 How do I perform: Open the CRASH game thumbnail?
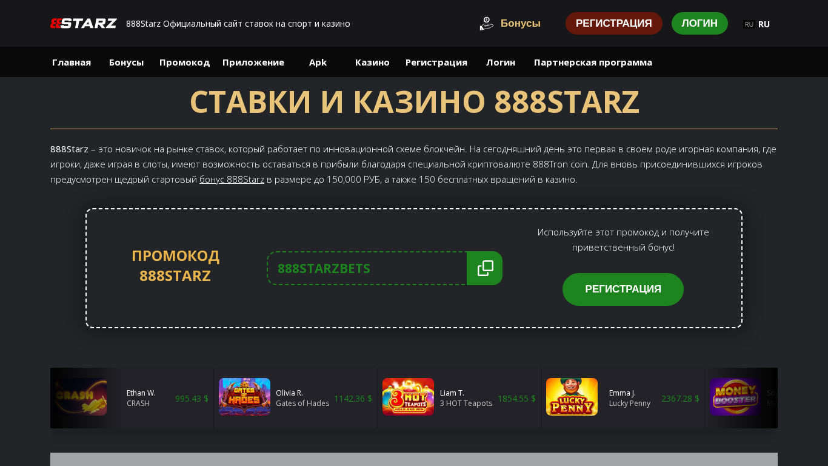click(x=81, y=397)
